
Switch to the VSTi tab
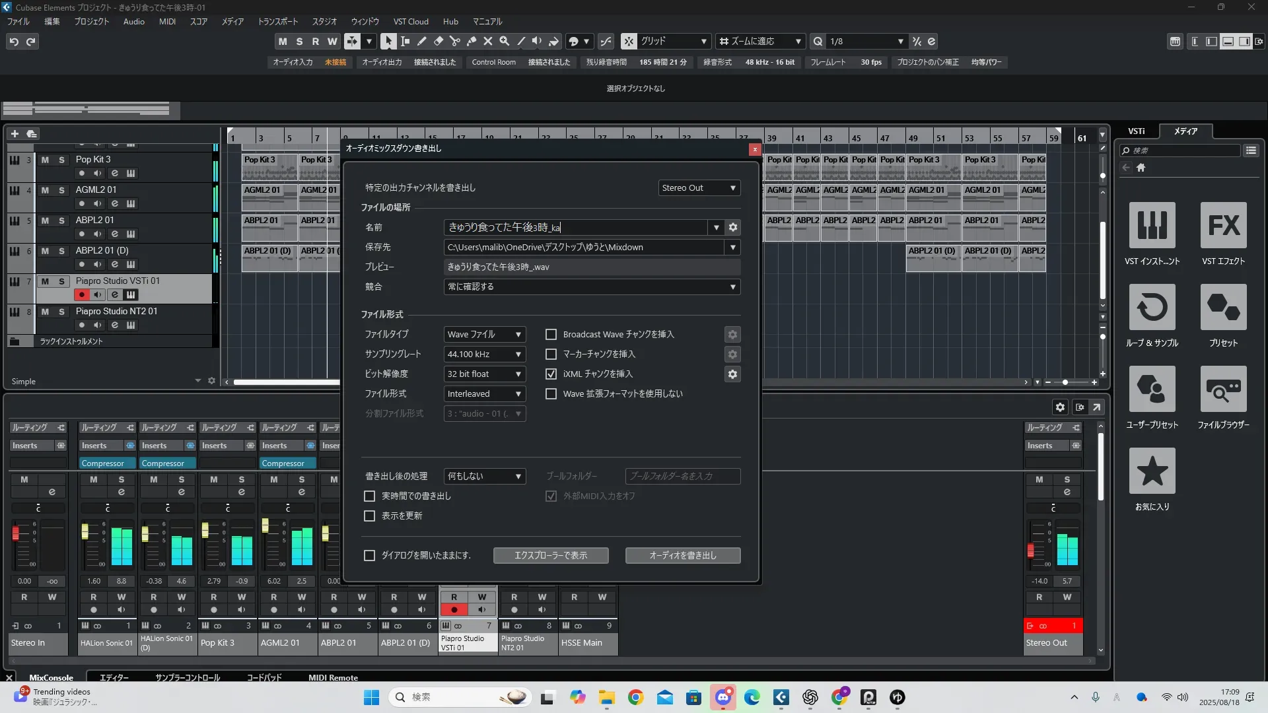point(1136,131)
